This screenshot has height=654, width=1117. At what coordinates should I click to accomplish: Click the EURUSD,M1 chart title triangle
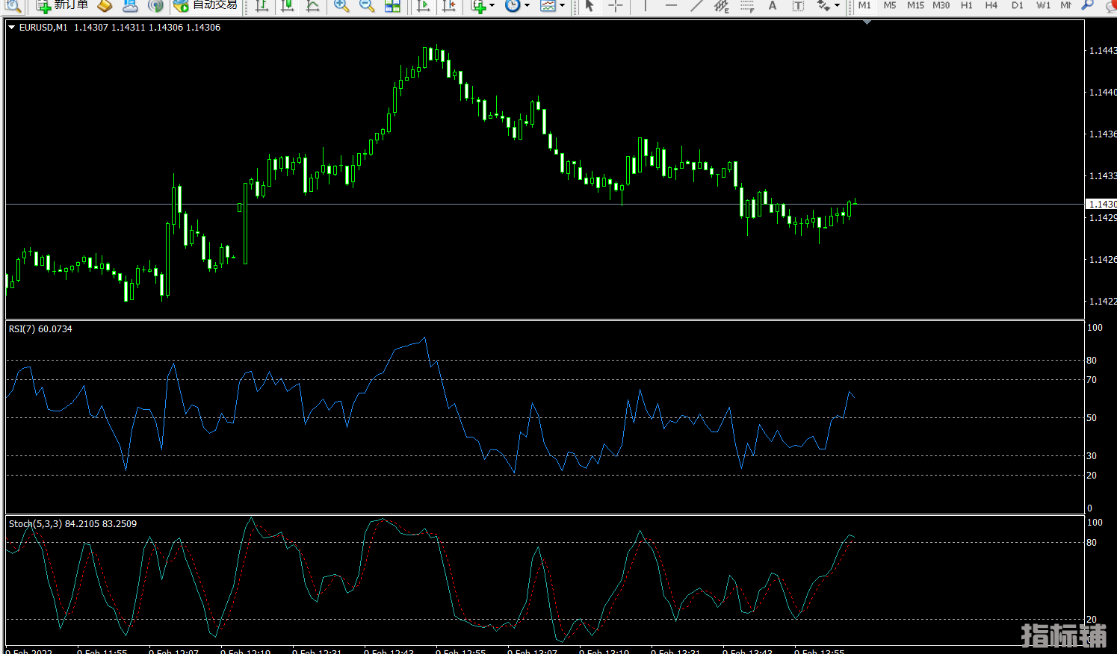pyautogui.click(x=12, y=28)
